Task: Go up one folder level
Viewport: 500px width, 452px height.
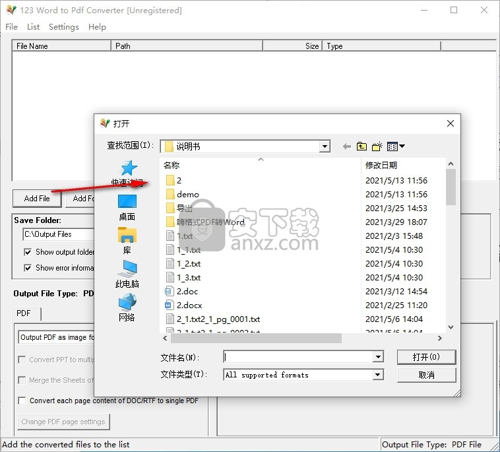Action: tap(361, 146)
